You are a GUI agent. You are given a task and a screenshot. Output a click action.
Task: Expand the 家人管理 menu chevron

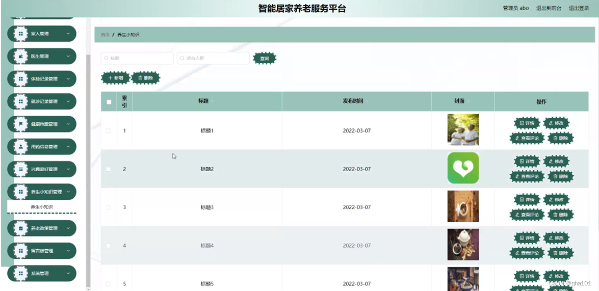pyautogui.click(x=68, y=34)
